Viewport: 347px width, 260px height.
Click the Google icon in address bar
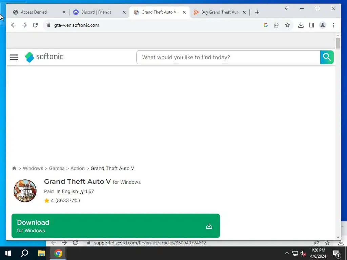tap(266, 25)
